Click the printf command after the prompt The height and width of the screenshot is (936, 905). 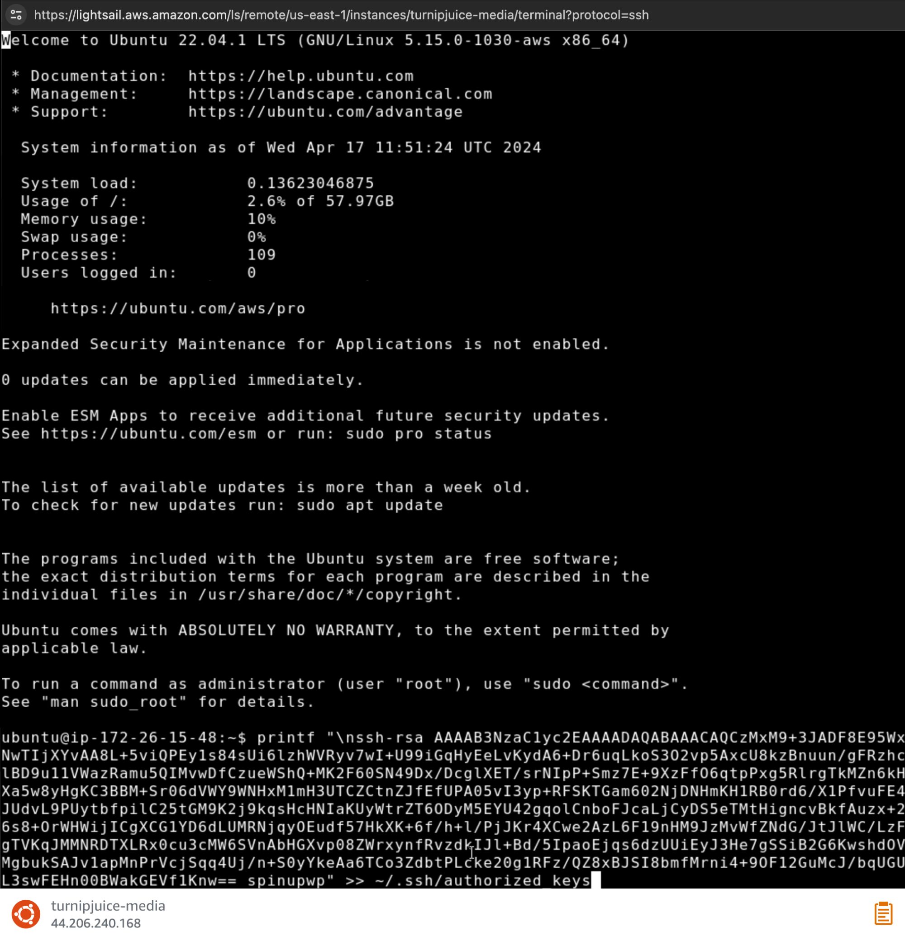pyautogui.click(x=286, y=738)
